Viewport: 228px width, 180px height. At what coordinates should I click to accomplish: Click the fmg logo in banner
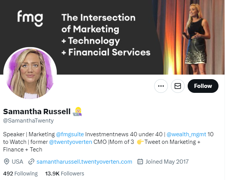pyautogui.click(x=30, y=19)
